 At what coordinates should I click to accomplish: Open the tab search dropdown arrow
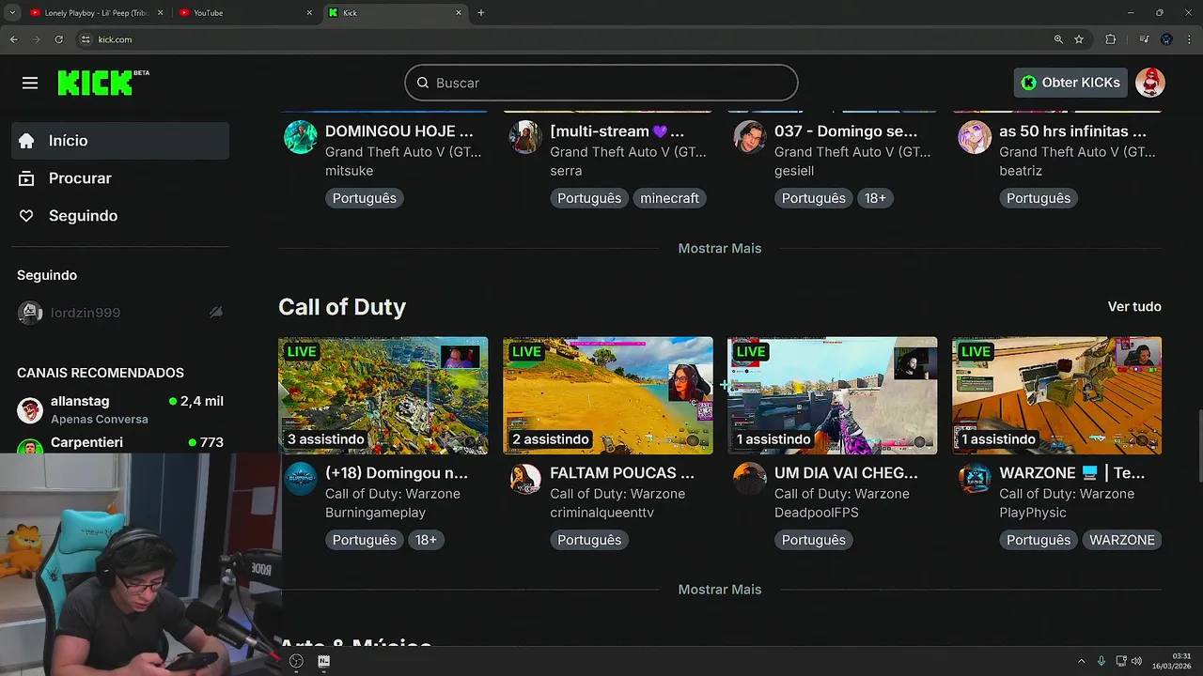click(x=12, y=12)
